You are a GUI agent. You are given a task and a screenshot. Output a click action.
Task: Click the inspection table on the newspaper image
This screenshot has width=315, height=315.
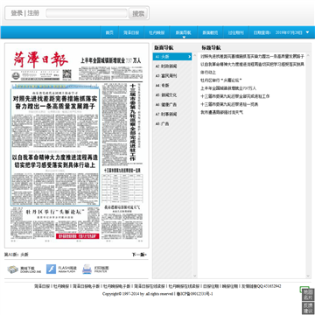(x=122, y=188)
